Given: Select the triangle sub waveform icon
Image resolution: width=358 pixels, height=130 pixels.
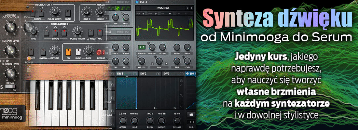Looking at the screenshot, I should tap(114, 8).
